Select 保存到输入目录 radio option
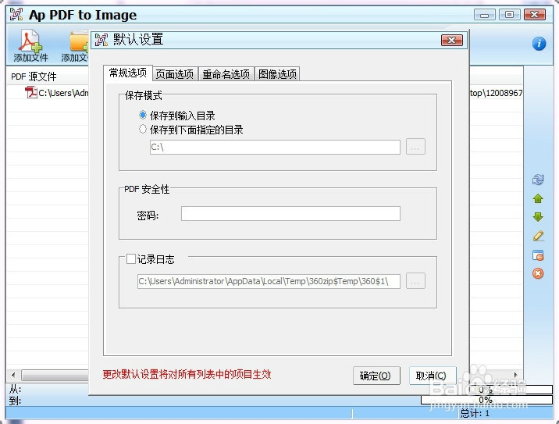 tap(143, 115)
